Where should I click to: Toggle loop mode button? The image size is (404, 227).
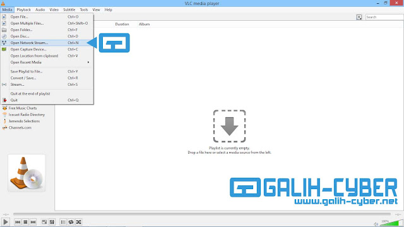(x=71, y=222)
